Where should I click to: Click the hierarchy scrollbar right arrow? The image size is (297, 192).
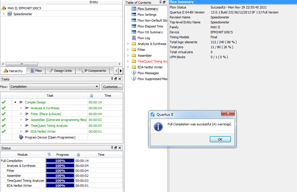pyautogui.click(x=119, y=64)
